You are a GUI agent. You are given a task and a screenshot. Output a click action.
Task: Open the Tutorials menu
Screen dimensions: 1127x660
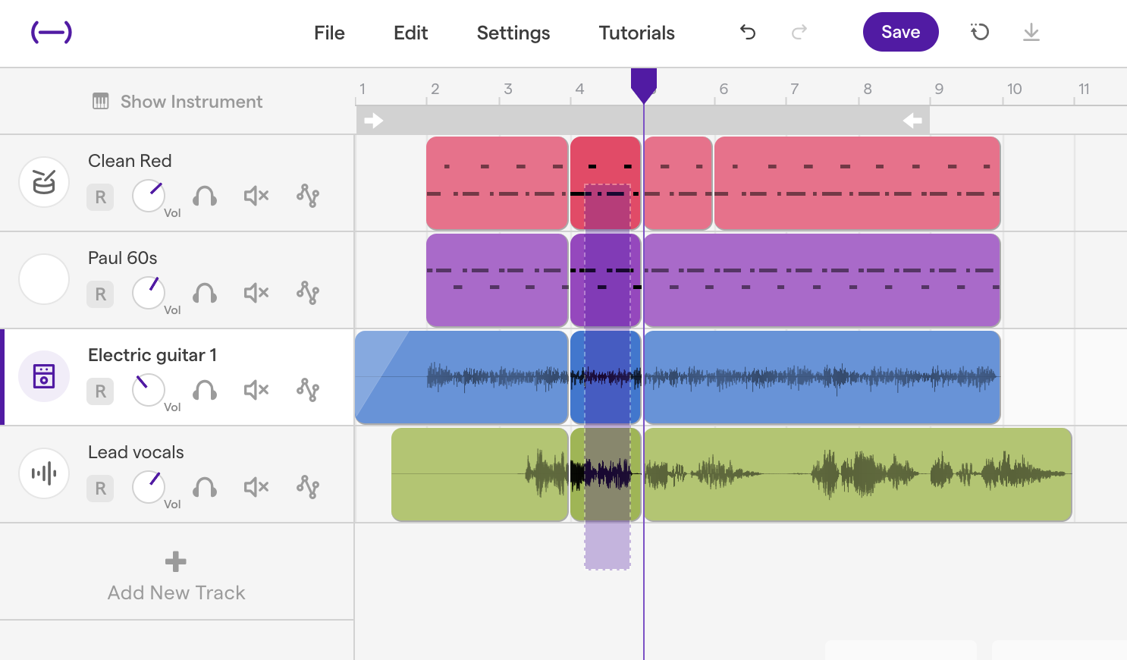[637, 33]
